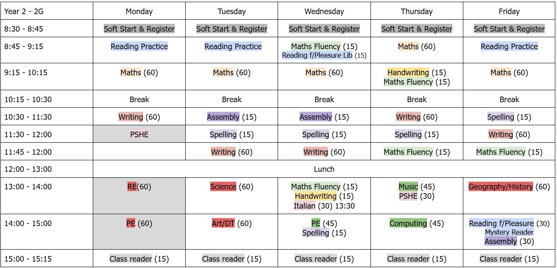
Task: Select Monday's PSHE cell
Action: [139, 134]
